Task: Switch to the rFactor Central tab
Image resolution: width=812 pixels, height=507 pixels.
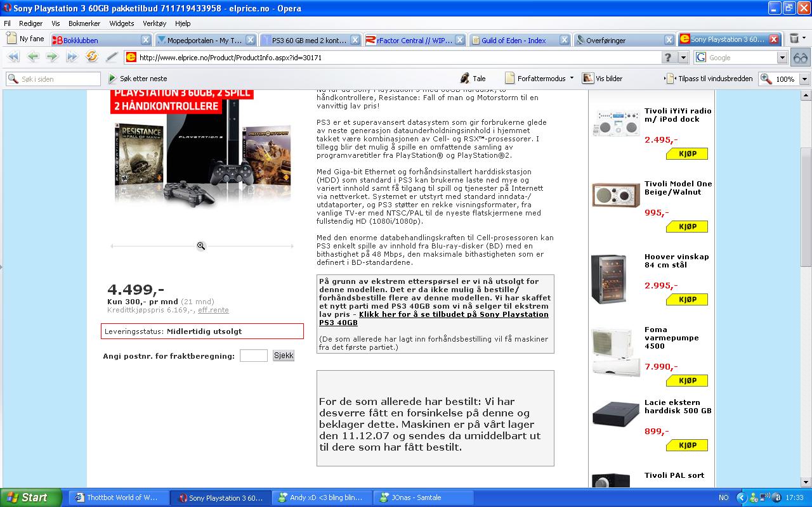Action: point(415,40)
